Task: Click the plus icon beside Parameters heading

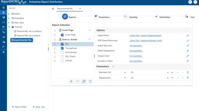Action: tap(113, 67)
